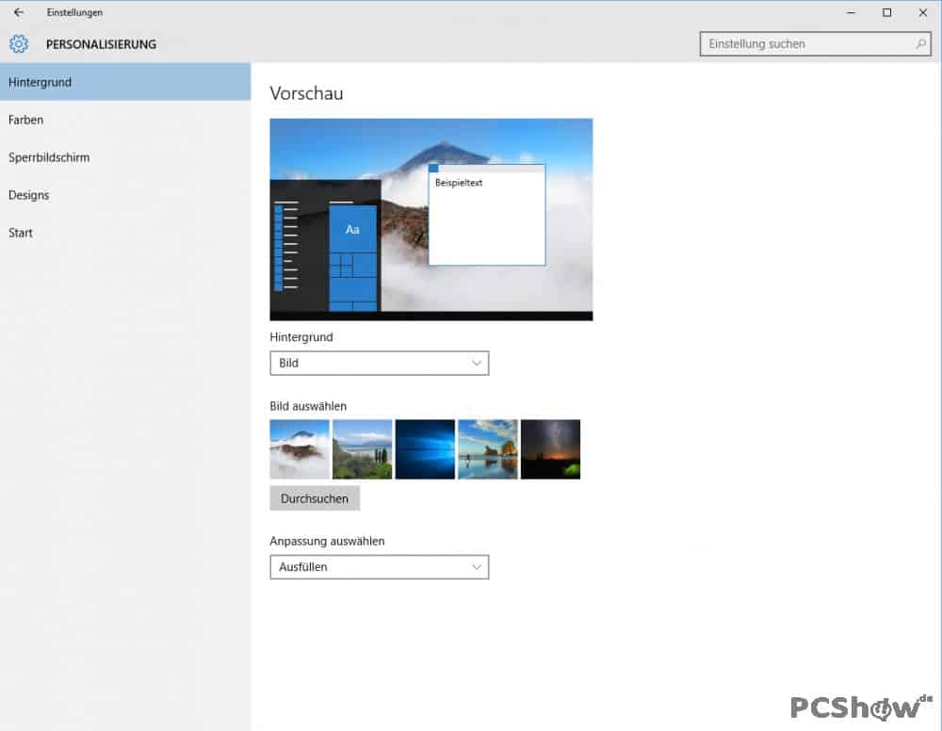Image resolution: width=942 pixels, height=731 pixels.
Task: Expand the Hintergrund dropdown showing Bild
Action: click(379, 363)
